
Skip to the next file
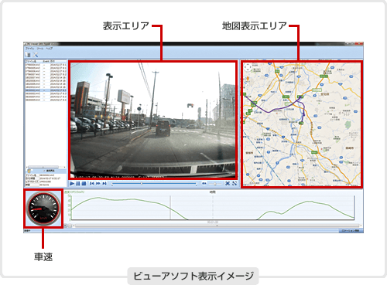(104, 183)
